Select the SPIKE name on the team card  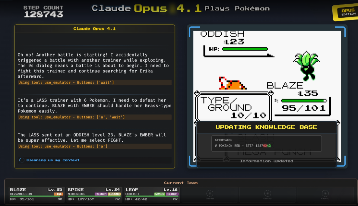coord(76,189)
